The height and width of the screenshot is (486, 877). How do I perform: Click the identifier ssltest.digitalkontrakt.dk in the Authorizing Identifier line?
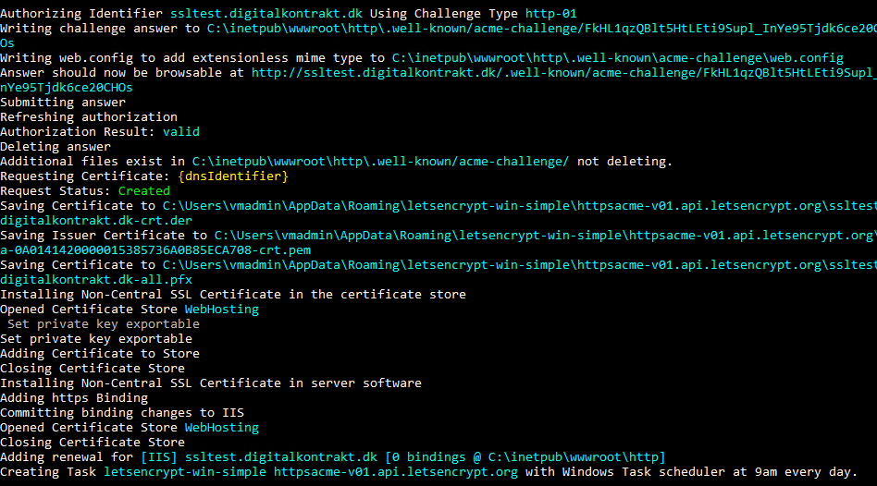[266, 14]
